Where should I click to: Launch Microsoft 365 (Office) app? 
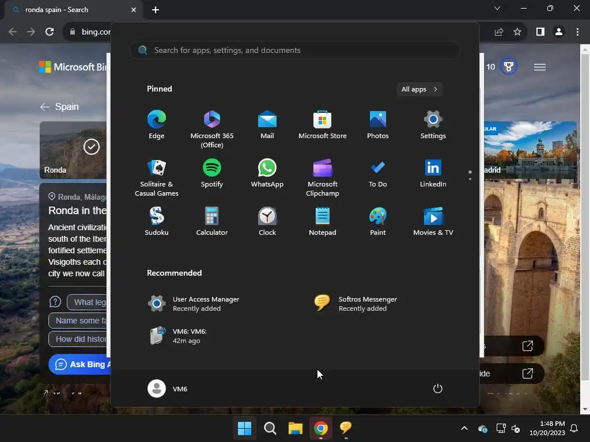212,129
